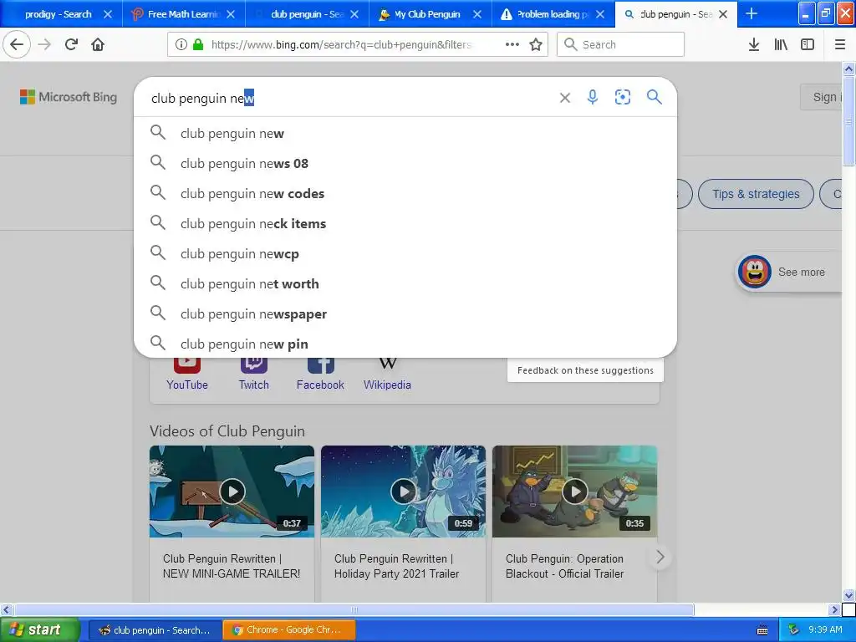This screenshot has height=642, width=856.
Task: Reload the current page
Action: tap(71, 45)
